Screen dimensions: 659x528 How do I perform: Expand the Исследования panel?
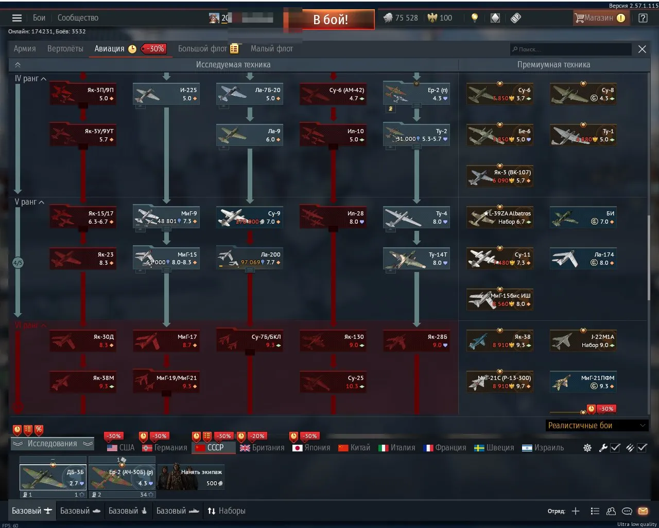pyautogui.click(x=52, y=444)
